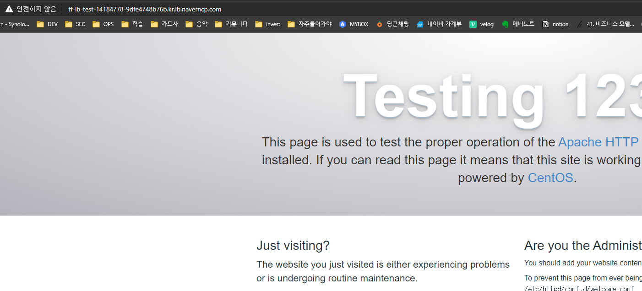This screenshot has height=291, width=642.
Task: Open the invest bookmark folder
Action: (x=268, y=24)
